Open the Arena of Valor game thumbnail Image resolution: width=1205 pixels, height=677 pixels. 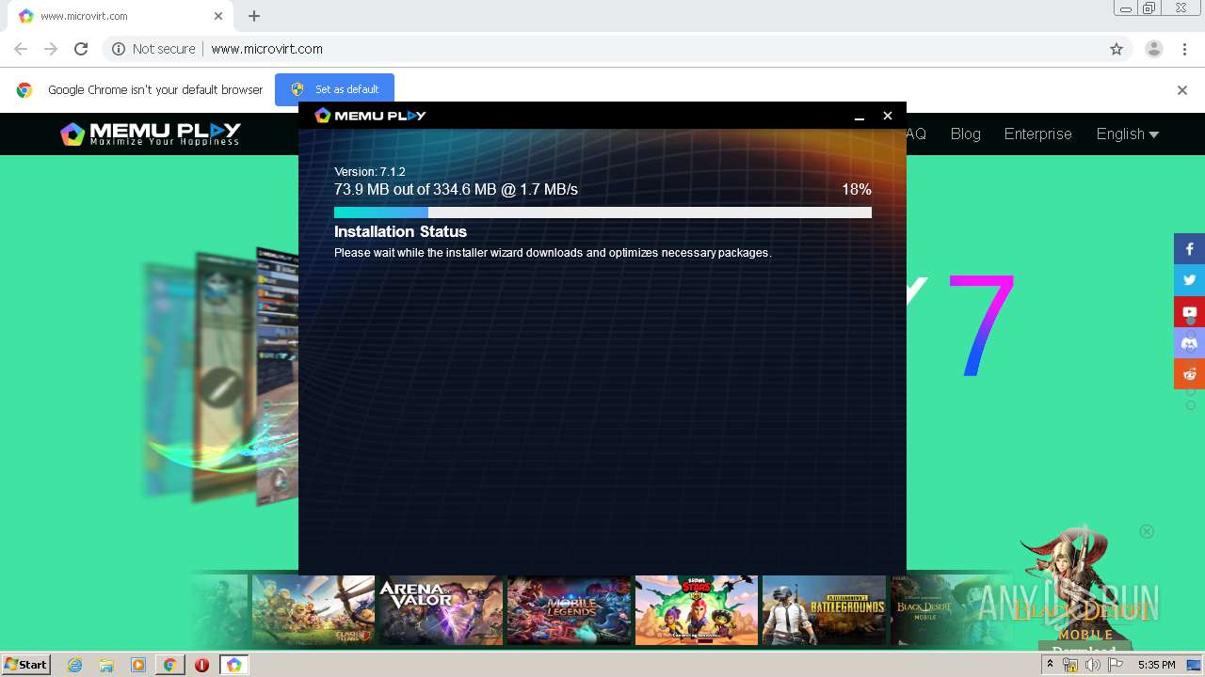click(441, 610)
